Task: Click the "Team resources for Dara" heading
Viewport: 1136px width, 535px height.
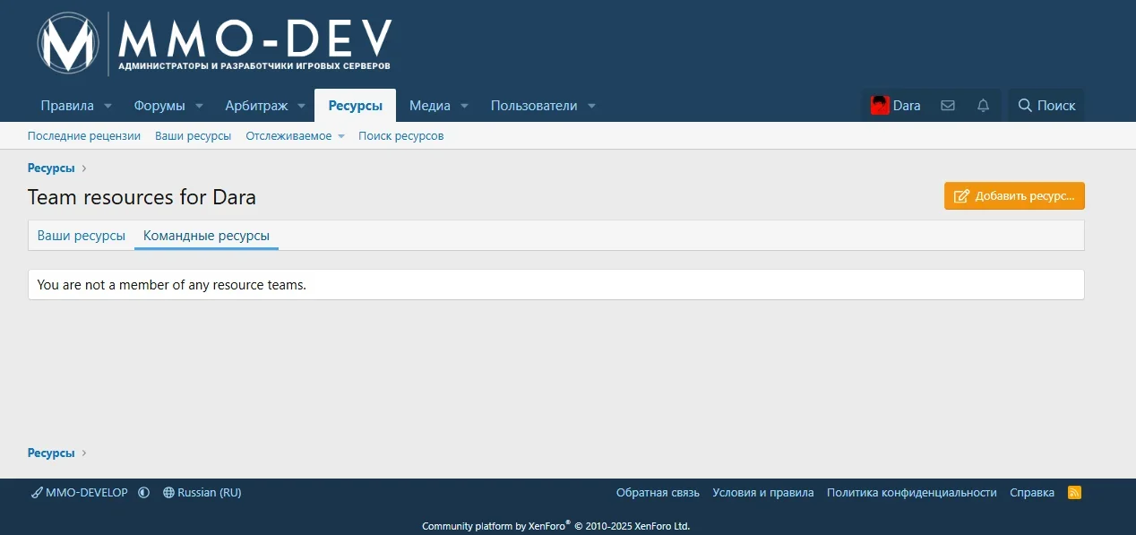Action: pyautogui.click(x=142, y=197)
